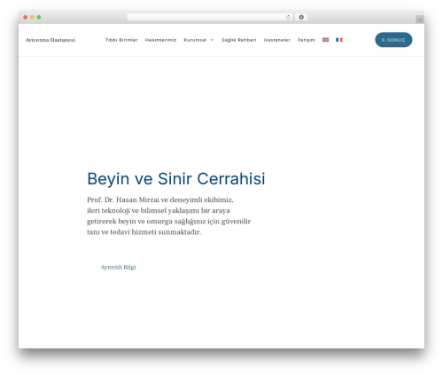
Task: Open the browser extension icon beside address bar
Action: pos(301,18)
